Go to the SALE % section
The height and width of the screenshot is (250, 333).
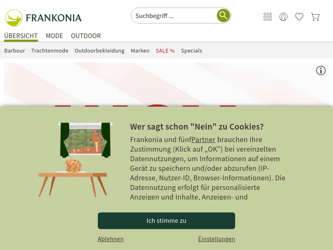165,51
